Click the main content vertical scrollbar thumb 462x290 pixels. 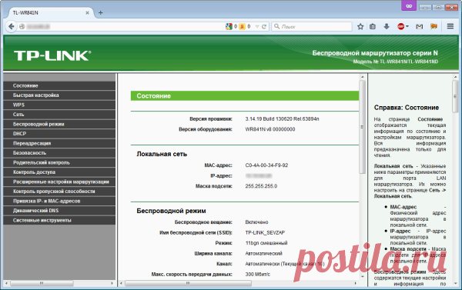[362, 127]
